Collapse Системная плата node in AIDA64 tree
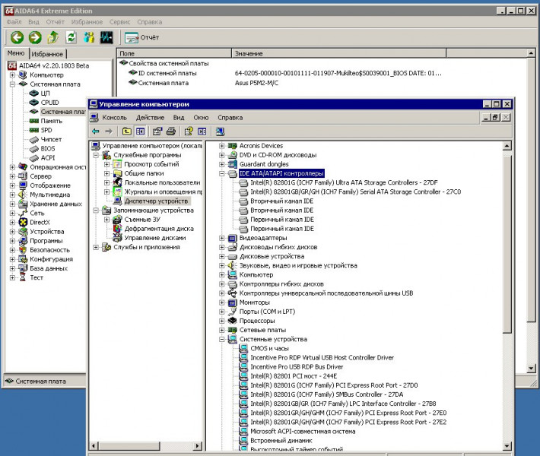 12,84
